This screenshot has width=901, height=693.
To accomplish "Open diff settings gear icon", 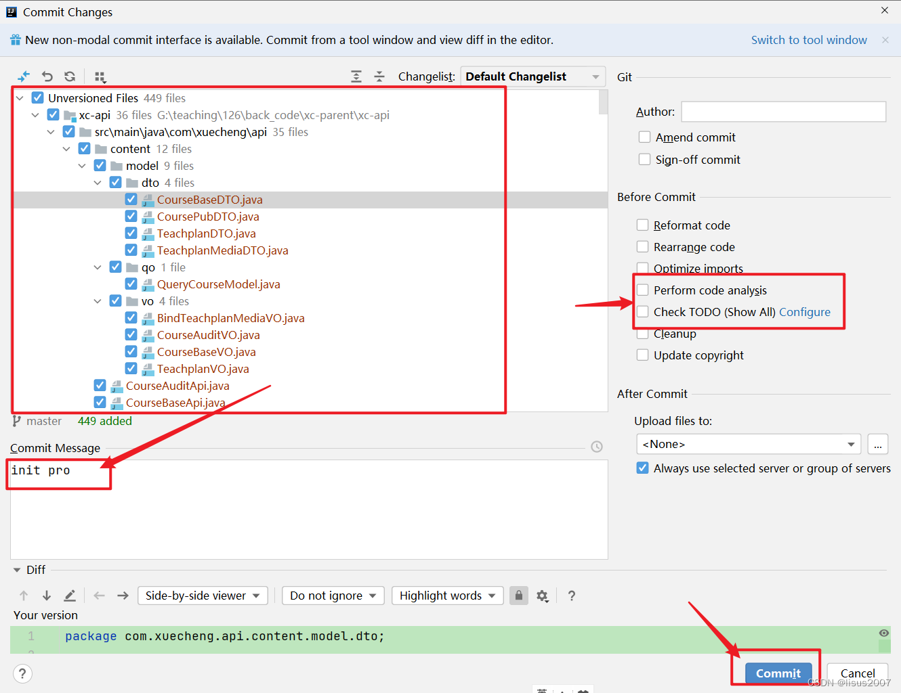I will tap(542, 596).
